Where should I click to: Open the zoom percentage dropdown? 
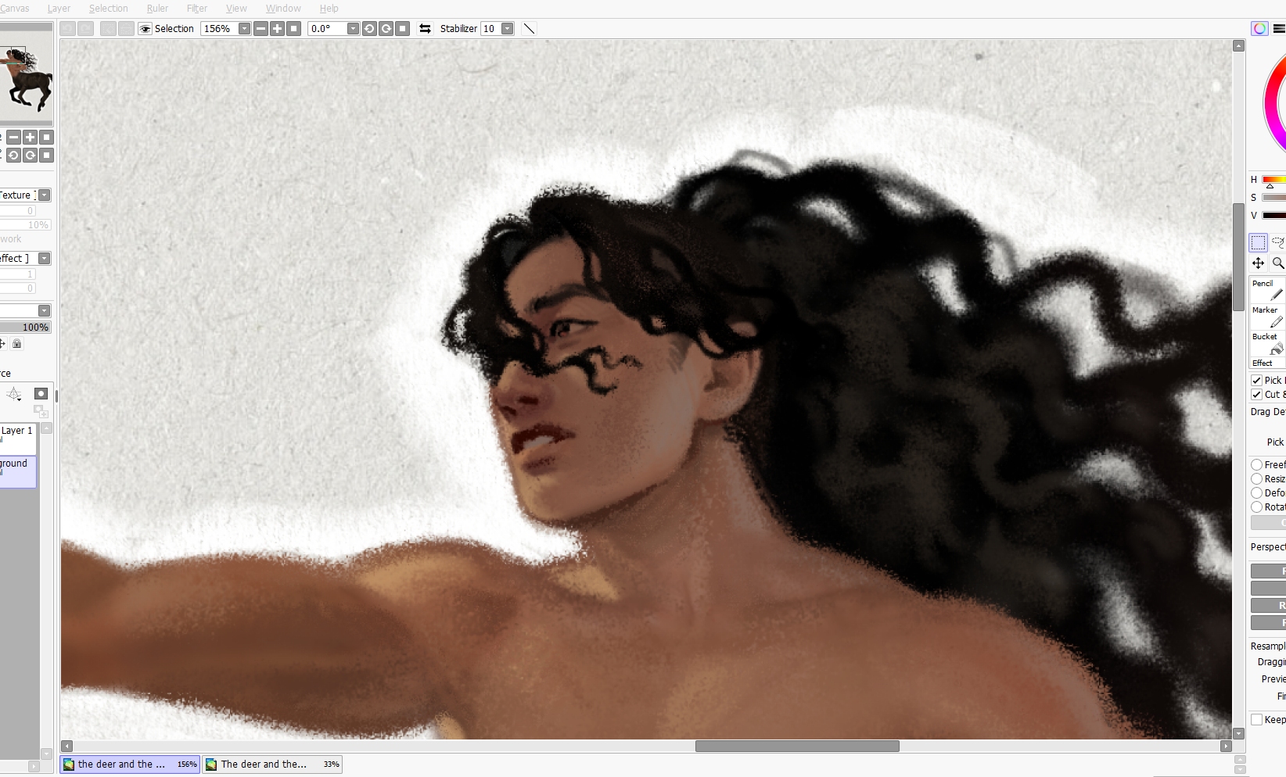coord(244,29)
